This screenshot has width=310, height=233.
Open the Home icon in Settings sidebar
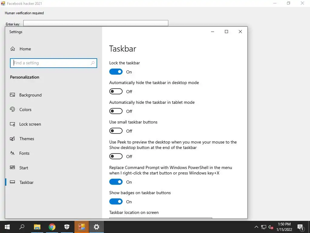(x=13, y=49)
